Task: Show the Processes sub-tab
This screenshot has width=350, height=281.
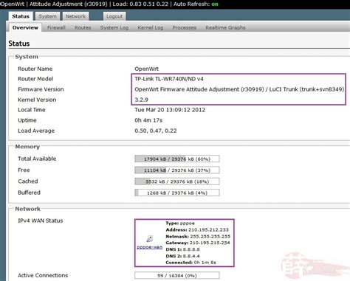Action: (x=185, y=27)
